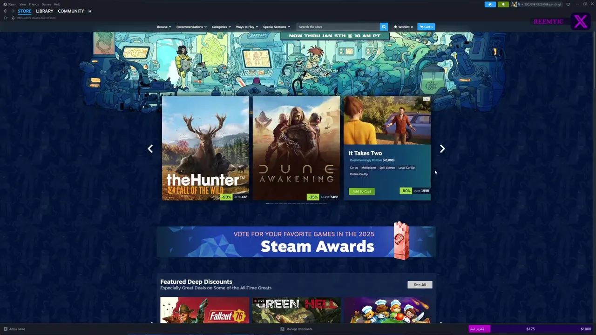The image size is (596, 335).
Task: Switch to the COMMUNITY tab
Action: click(71, 11)
